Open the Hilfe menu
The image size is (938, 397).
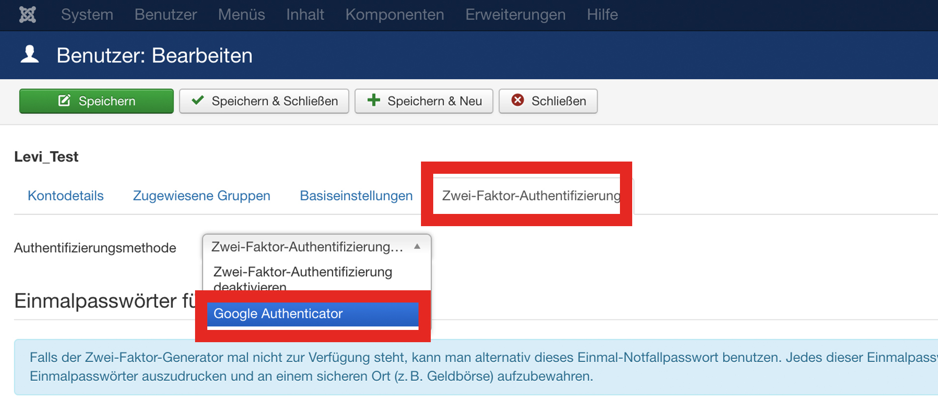click(602, 15)
